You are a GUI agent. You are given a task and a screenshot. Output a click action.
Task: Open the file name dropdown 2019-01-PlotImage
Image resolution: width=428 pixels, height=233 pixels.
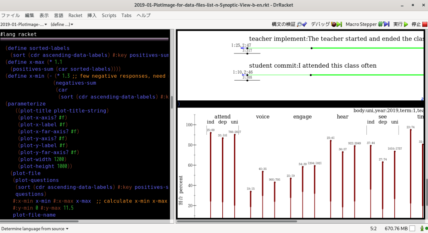tap(24, 24)
